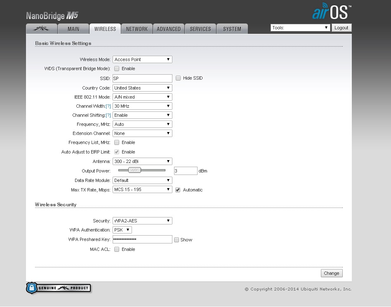The image size is (391, 307).
Task: Click the airOS logo
Action: 332,11
